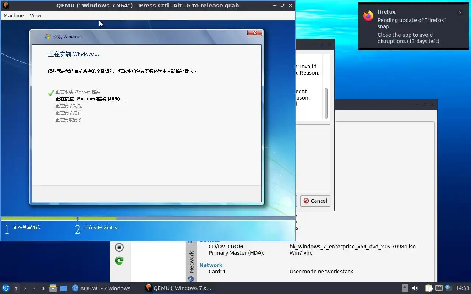Click the clipboard tray icon

coord(429,288)
